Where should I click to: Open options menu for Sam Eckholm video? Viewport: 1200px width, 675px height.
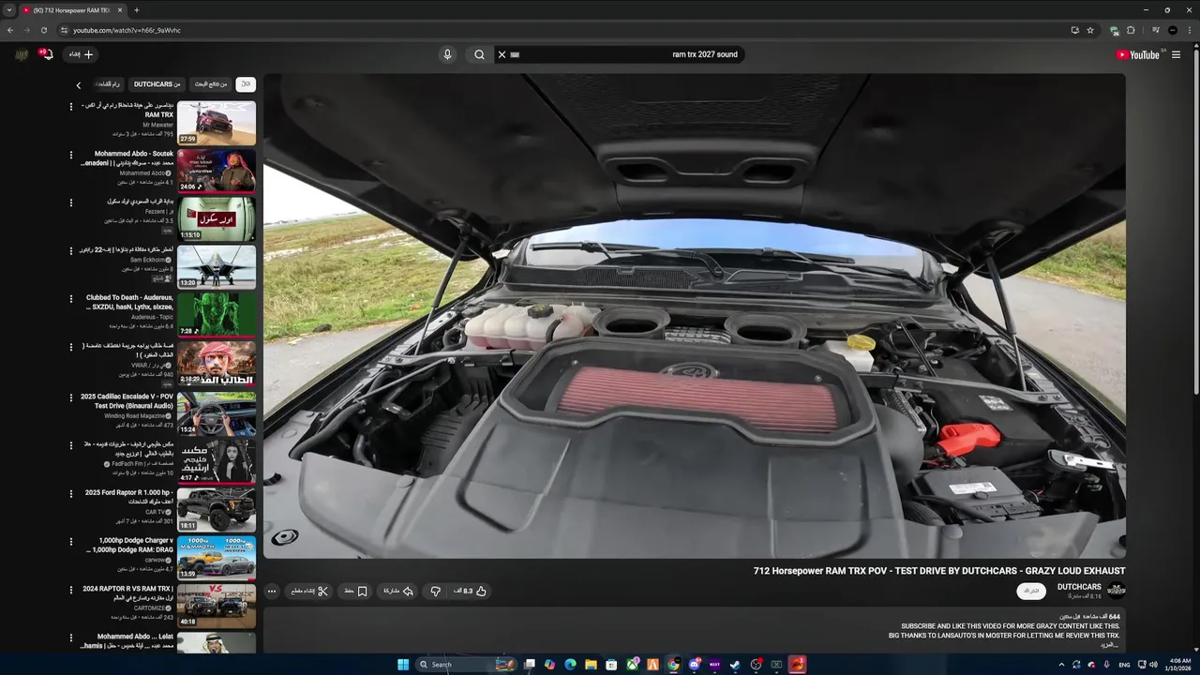[x=70, y=250]
